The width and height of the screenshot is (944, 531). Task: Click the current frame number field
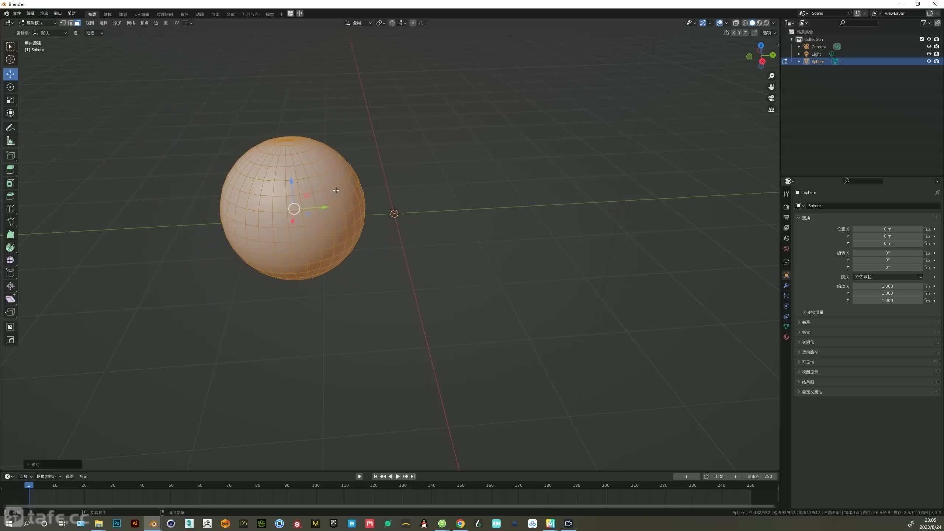(686, 476)
